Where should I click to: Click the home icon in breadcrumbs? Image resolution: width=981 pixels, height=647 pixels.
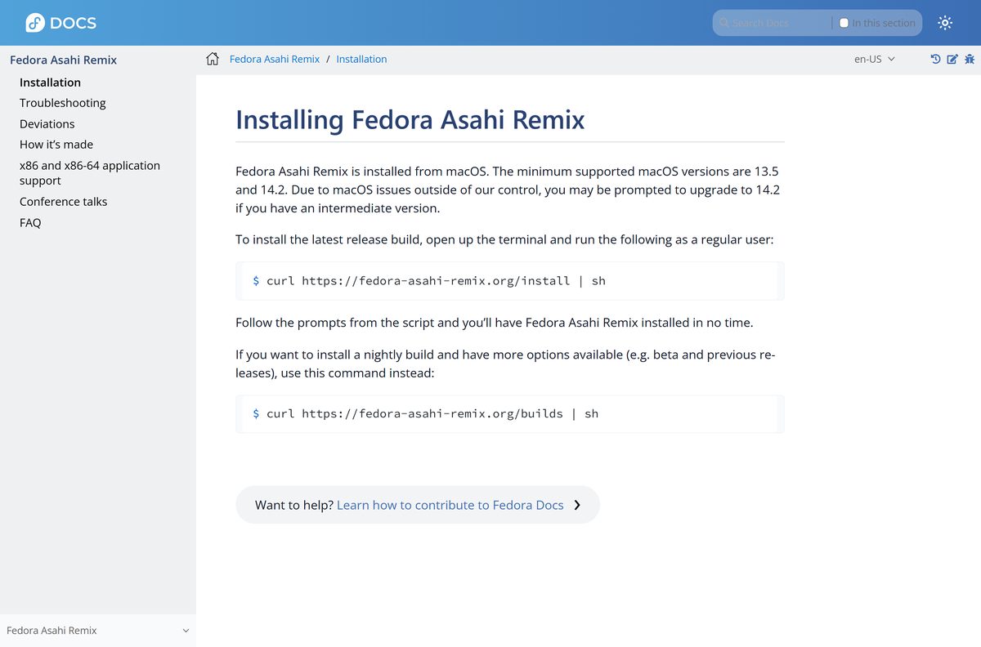(x=213, y=59)
